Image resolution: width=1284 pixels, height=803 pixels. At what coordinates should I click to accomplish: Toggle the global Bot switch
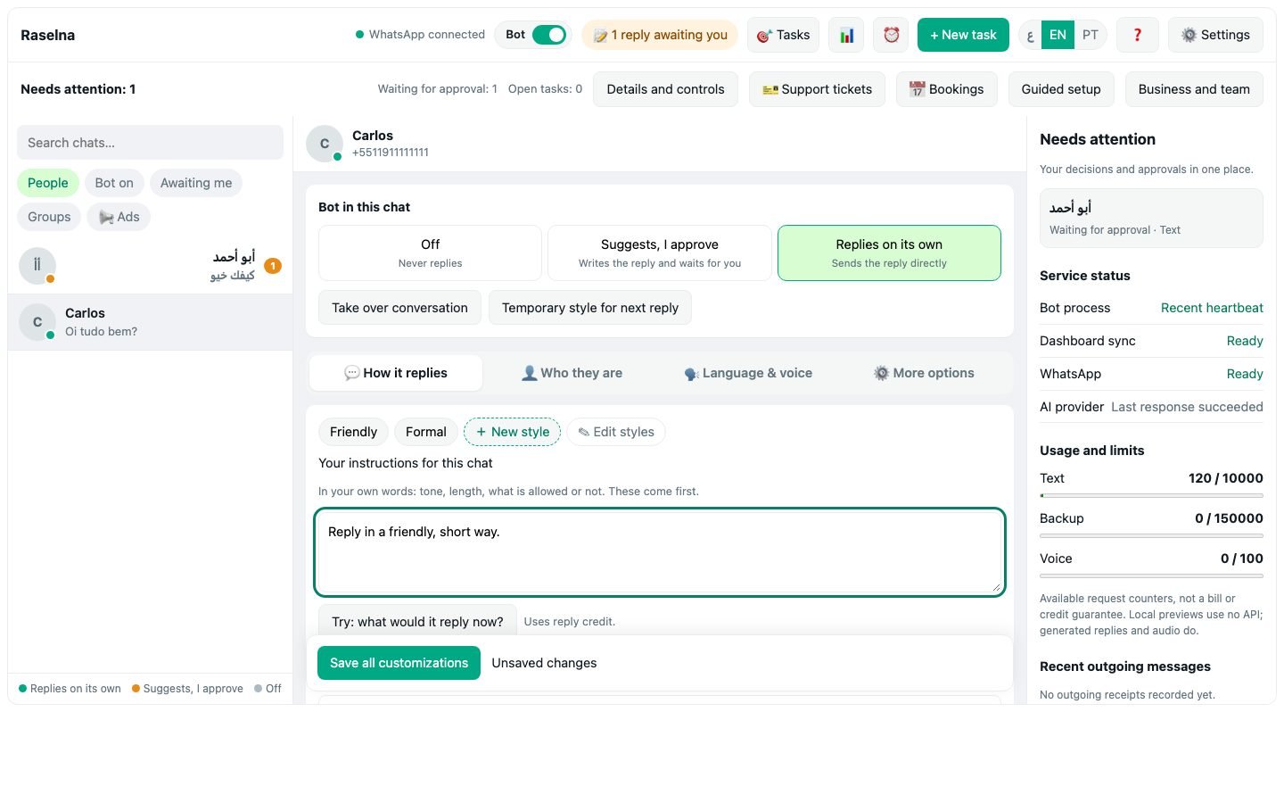point(549,35)
